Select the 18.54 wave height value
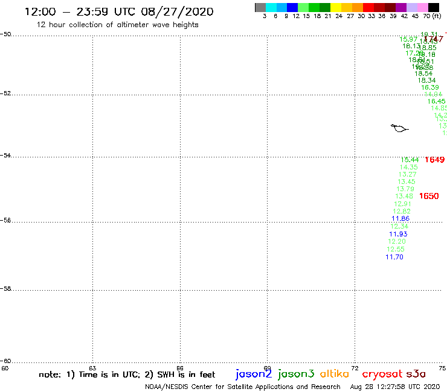This screenshot has width=447, height=392. (x=423, y=74)
